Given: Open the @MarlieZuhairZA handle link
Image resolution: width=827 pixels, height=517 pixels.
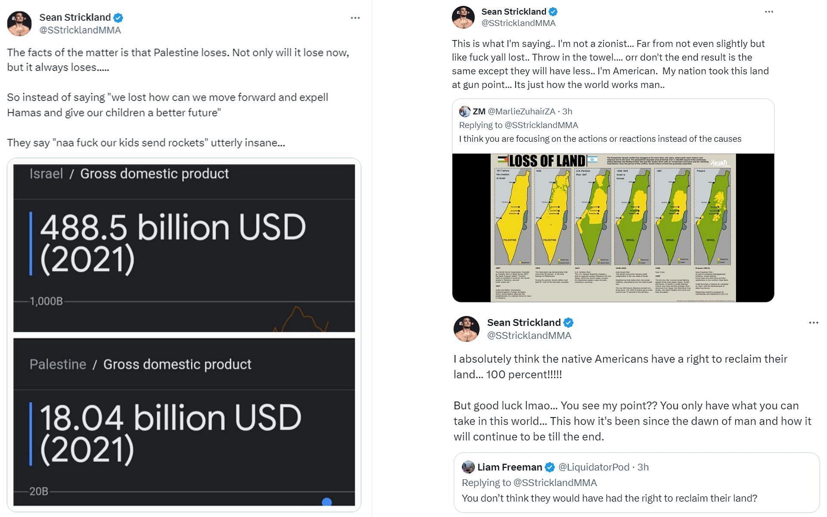Looking at the screenshot, I should [x=521, y=112].
